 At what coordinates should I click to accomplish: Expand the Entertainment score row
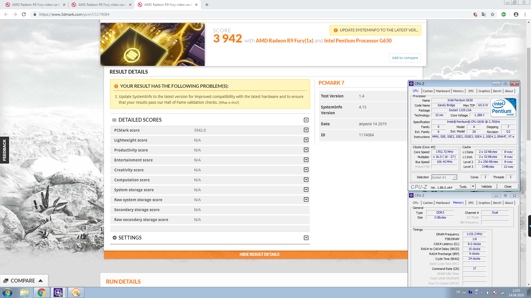306,160
